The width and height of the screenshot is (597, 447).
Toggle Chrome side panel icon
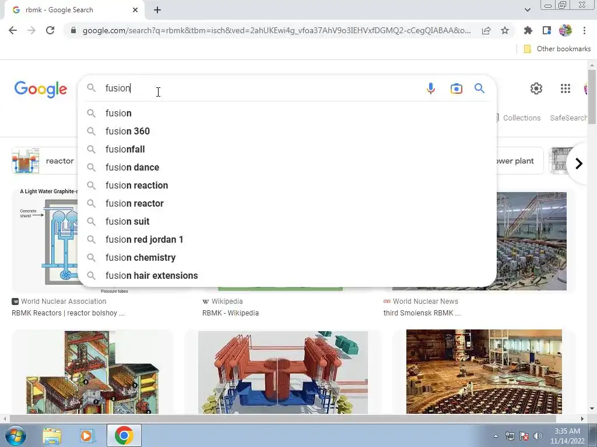click(547, 30)
